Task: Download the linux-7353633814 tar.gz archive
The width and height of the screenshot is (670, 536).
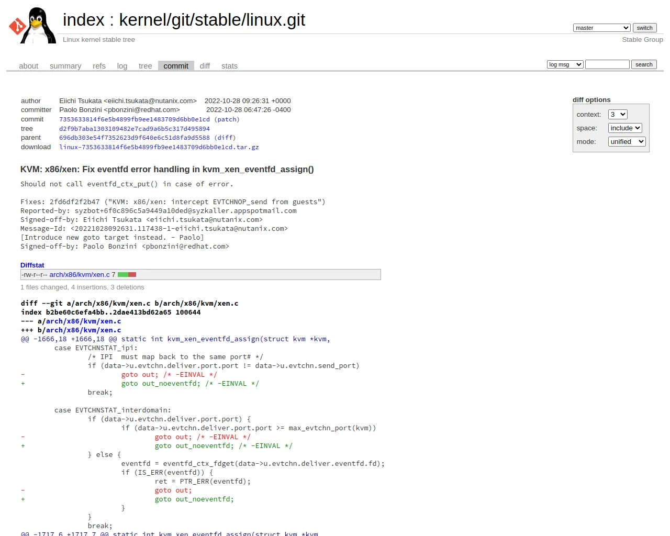Action: (159, 147)
